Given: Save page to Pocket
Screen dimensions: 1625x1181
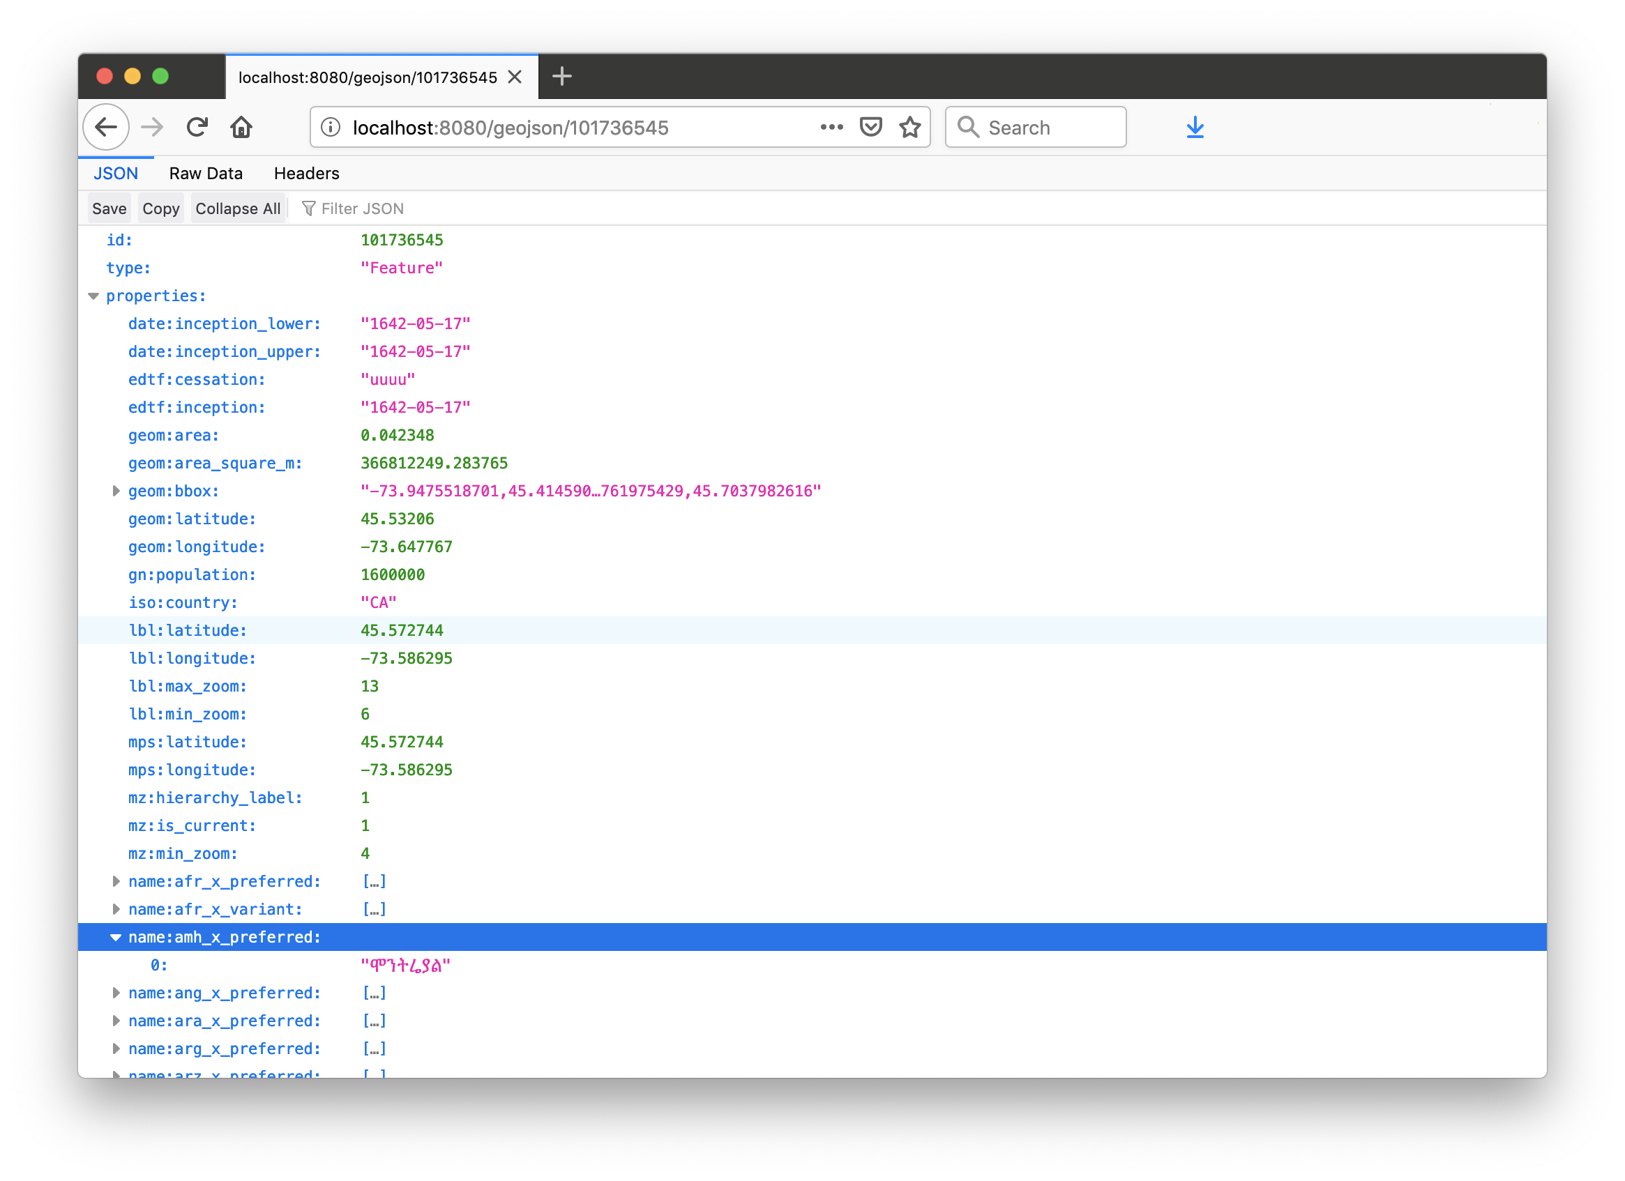Looking at the screenshot, I should (871, 128).
